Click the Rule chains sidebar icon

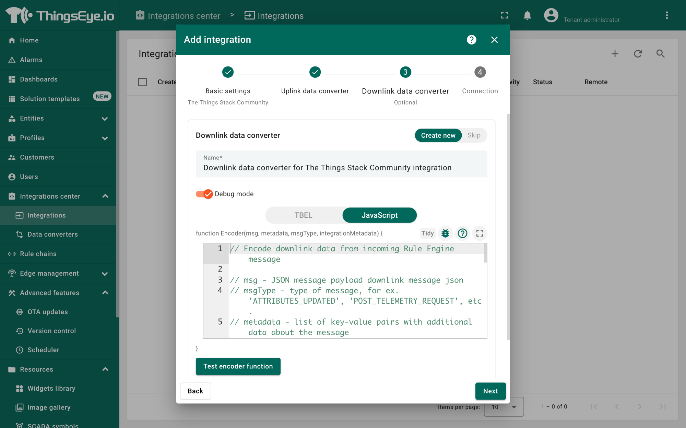[12, 253]
